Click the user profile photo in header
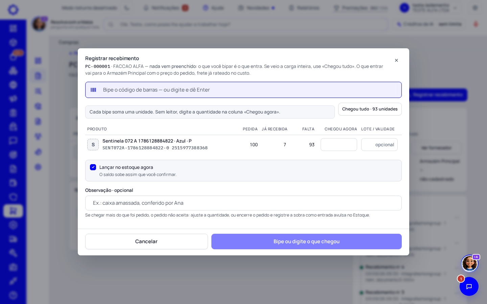487x304 pixels. coord(39,24)
